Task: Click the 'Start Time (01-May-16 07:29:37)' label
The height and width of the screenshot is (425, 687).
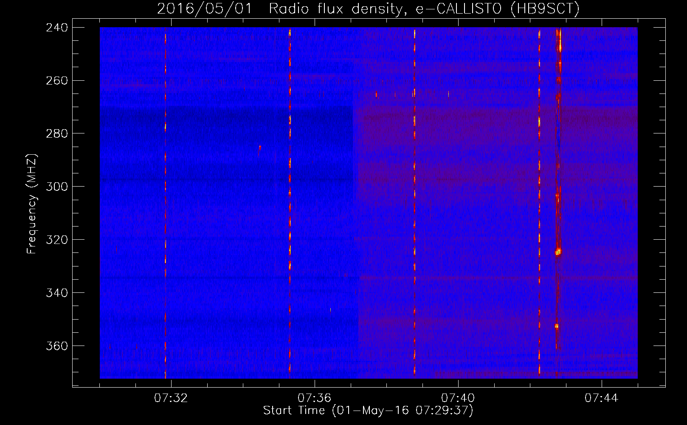Action: tap(368, 411)
